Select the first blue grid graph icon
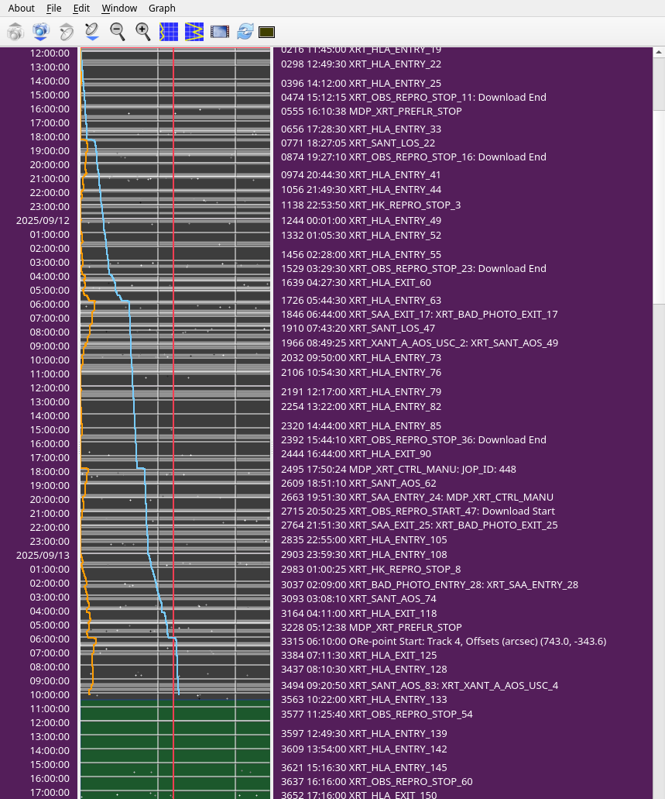 [169, 32]
